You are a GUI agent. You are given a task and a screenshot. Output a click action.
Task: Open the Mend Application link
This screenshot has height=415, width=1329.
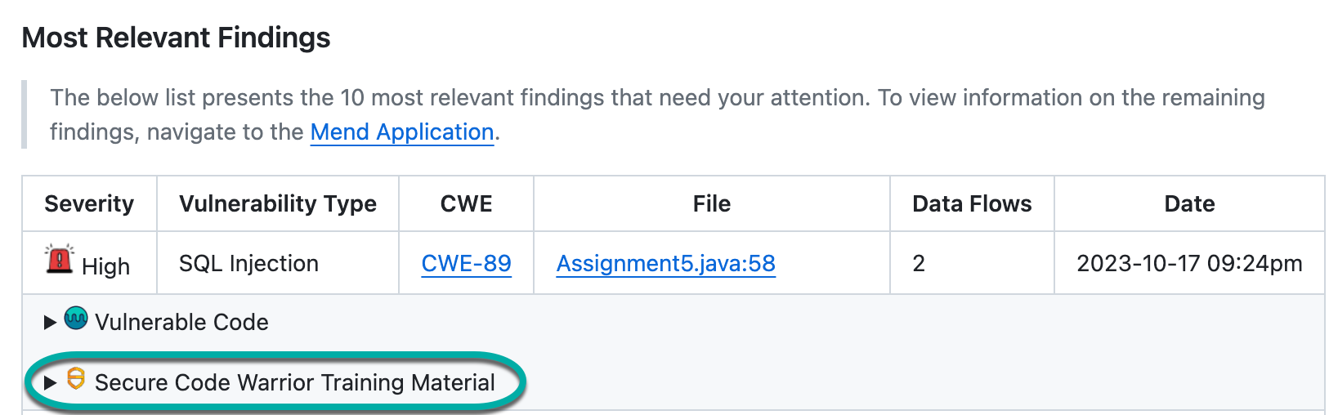pos(402,132)
